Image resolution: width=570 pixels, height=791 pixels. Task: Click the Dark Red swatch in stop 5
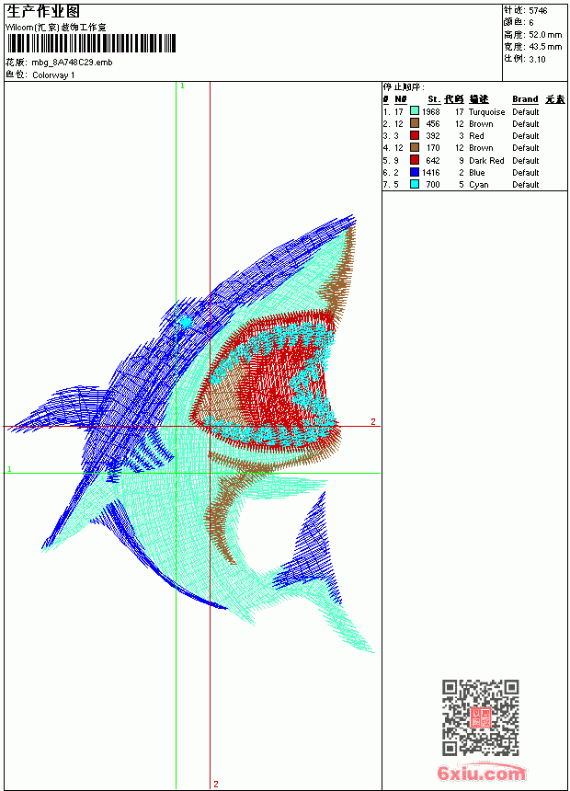pos(414,160)
